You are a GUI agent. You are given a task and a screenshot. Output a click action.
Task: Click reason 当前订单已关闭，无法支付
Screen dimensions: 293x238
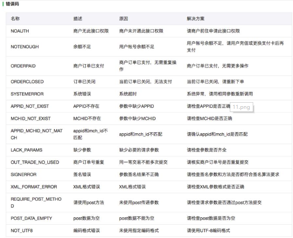tap(145, 82)
